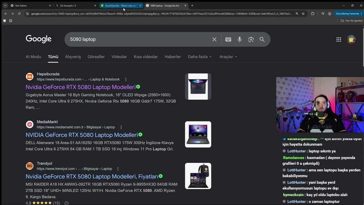
Task: Click the info icon next to Trendyol rating
Action: pyautogui.click(x=66, y=203)
